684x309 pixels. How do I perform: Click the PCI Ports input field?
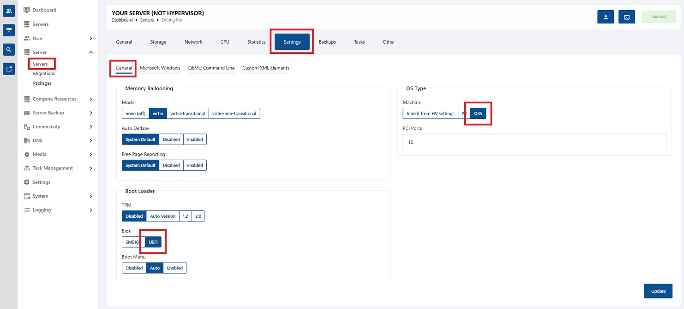pyautogui.click(x=534, y=142)
